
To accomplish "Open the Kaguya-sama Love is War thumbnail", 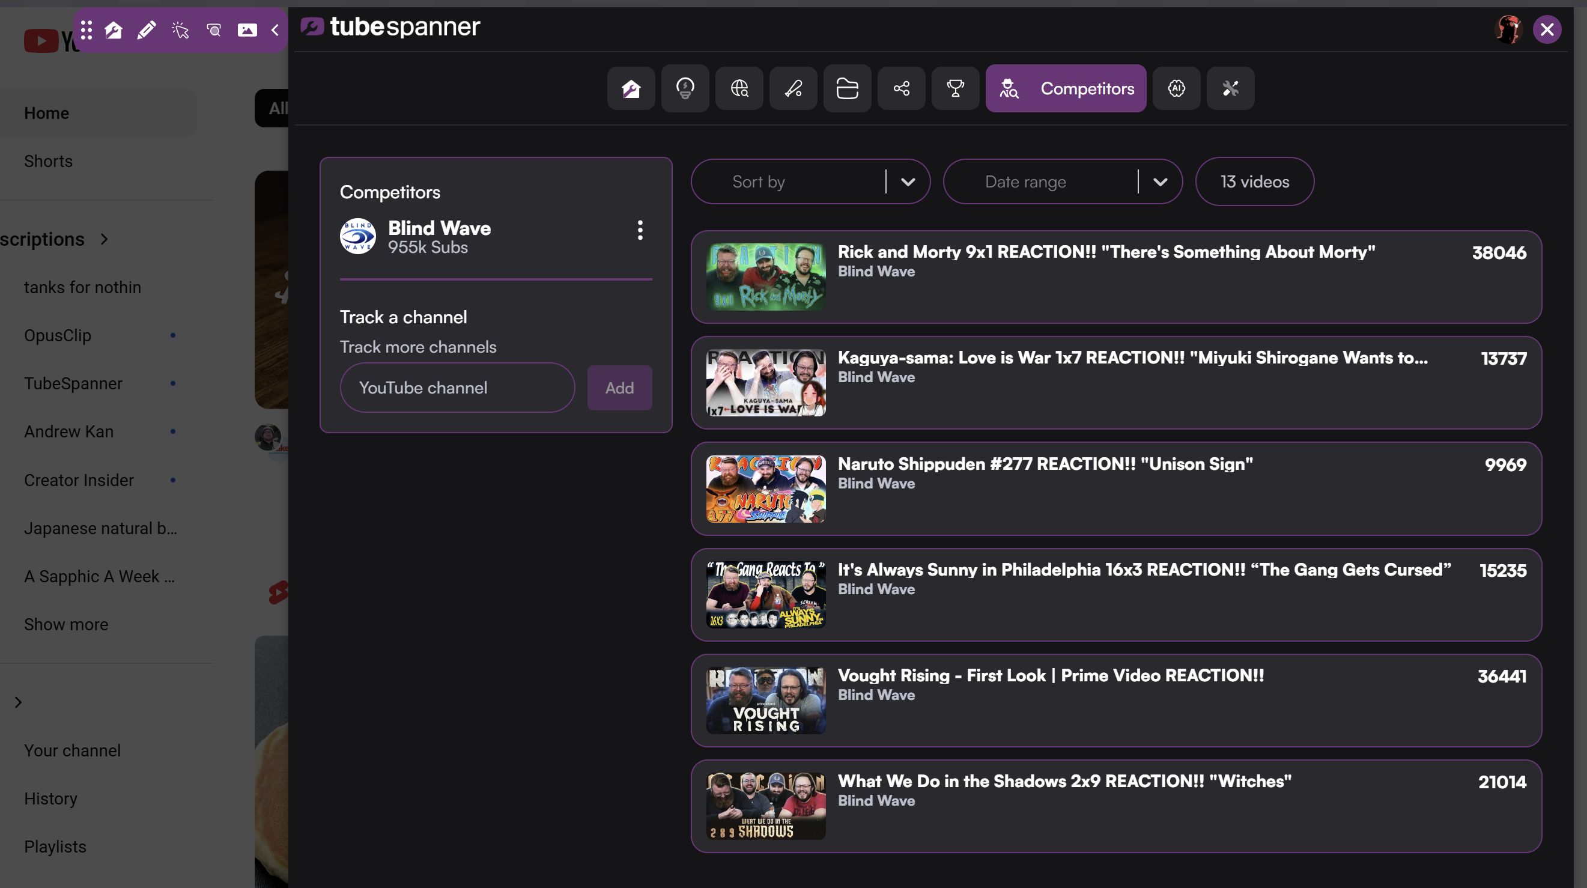I will pyautogui.click(x=766, y=383).
